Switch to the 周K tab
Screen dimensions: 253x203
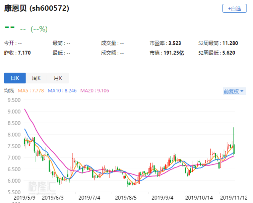(x=36, y=78)
